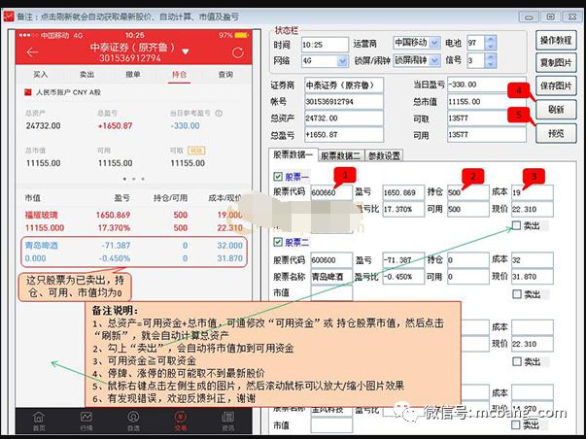Click stock two's 股票名称 field 青岛啤酒

331,277
